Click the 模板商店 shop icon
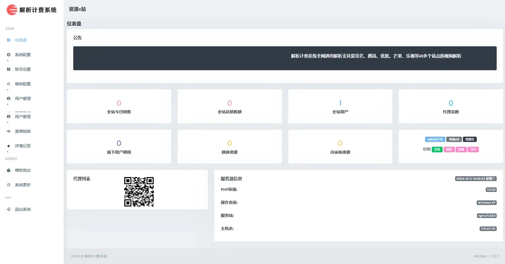The image size is (505, 264). (8, 170)
